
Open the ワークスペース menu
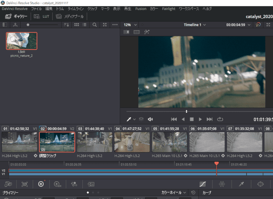click(189, 9)
